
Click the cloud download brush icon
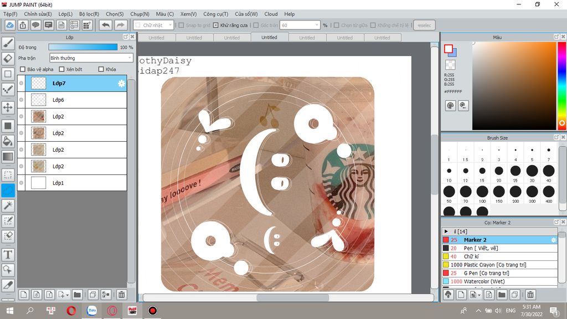tap(449, 295)
